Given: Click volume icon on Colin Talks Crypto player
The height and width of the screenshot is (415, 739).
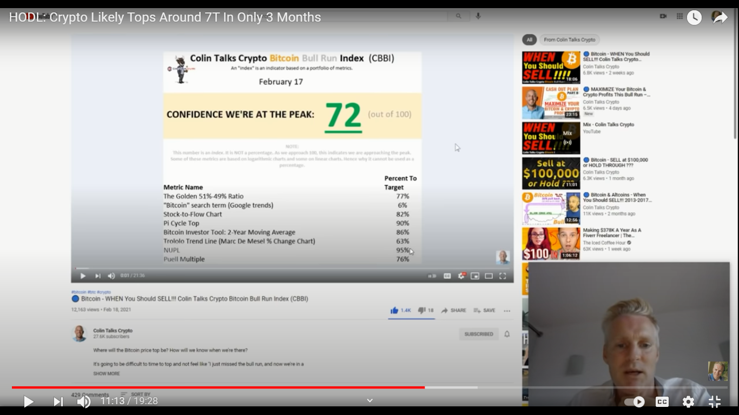Looking at the screenshot, I should click(111, 276).
